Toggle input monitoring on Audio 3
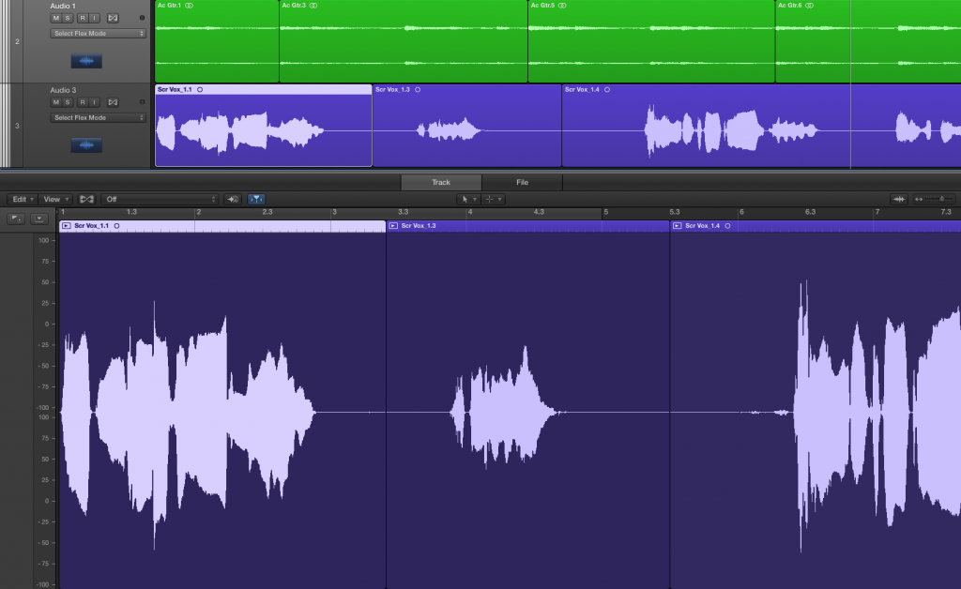The image size is (961, 589). [94, 102]
